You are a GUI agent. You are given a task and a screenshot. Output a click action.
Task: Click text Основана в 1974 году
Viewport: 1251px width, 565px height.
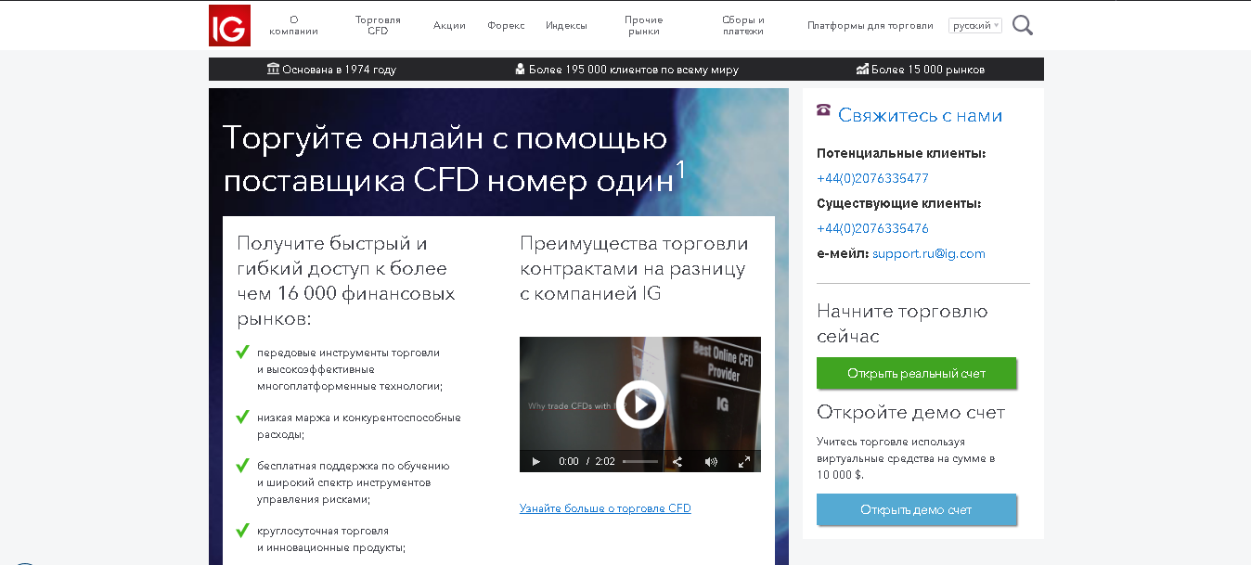pyautogui.click(x=339, y=70)
